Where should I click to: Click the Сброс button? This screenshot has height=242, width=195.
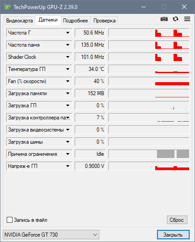(x=177, y=220)
